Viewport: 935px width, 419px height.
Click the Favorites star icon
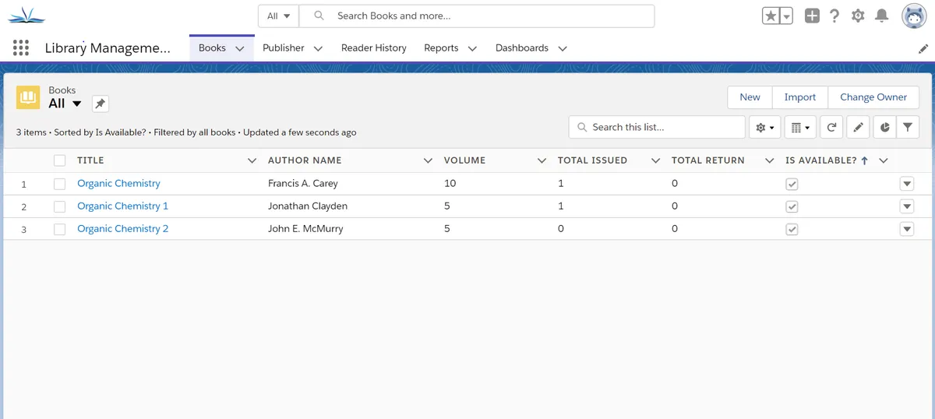(771, 16)
